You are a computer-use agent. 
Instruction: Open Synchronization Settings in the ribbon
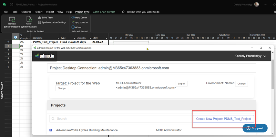(52, 22)
